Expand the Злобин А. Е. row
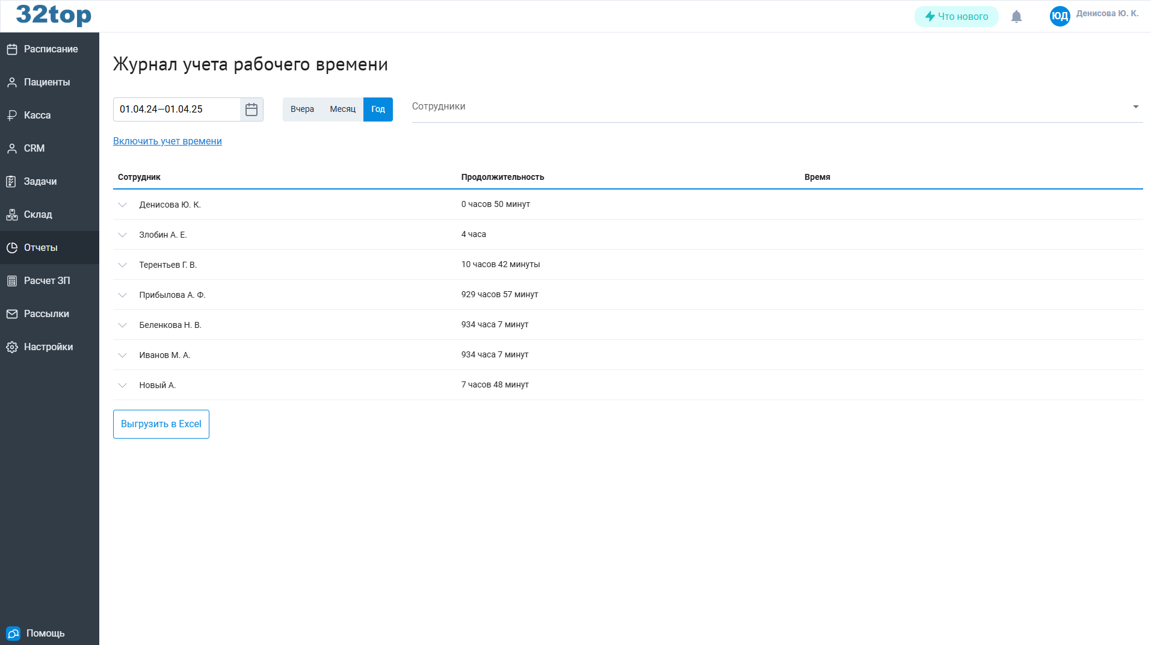Screen dimensions: 1151x645 coord(123,235)
